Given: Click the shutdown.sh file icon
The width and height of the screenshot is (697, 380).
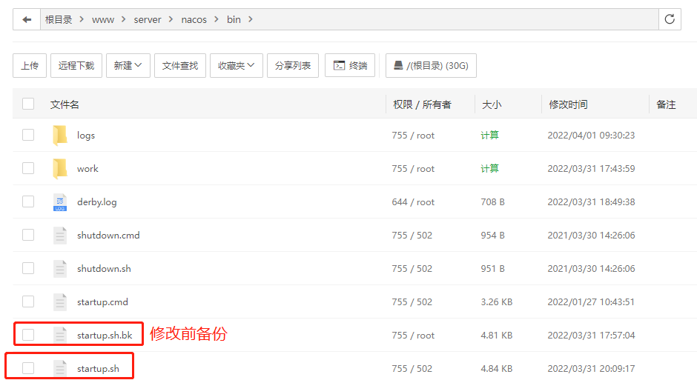Looking at the screenshot, I should pos(60,269).
